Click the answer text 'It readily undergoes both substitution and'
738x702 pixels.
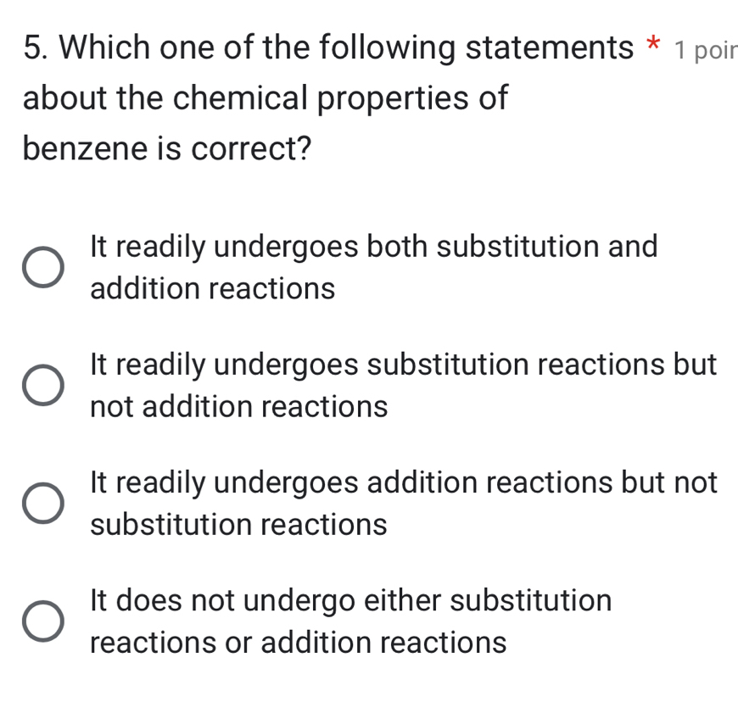(x=373, y=247)
